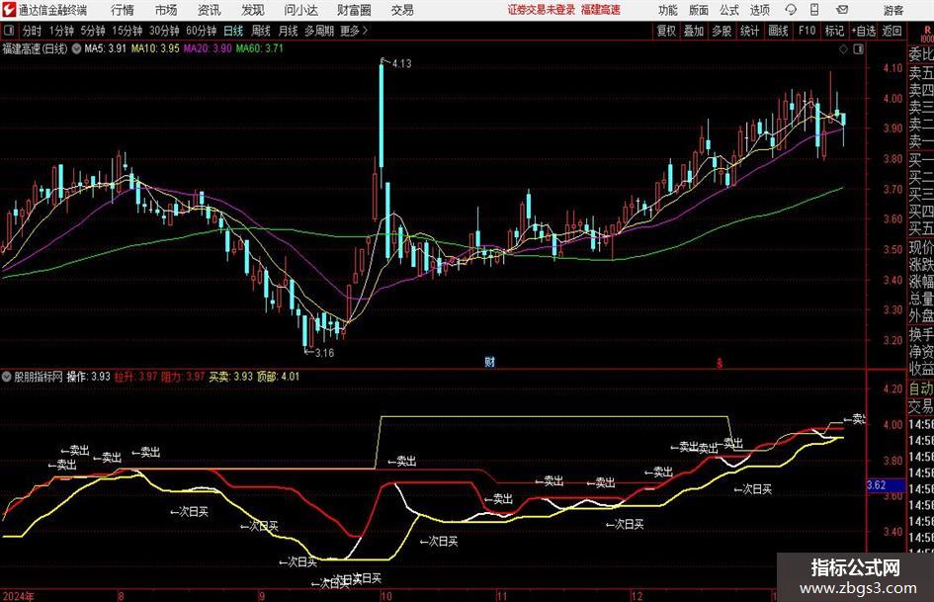Click the 叠加 overlay toolbar button

coord(694,31)
